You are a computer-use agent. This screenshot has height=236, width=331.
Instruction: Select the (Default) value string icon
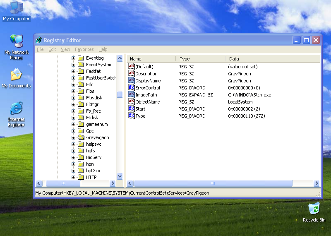point(131,67)
